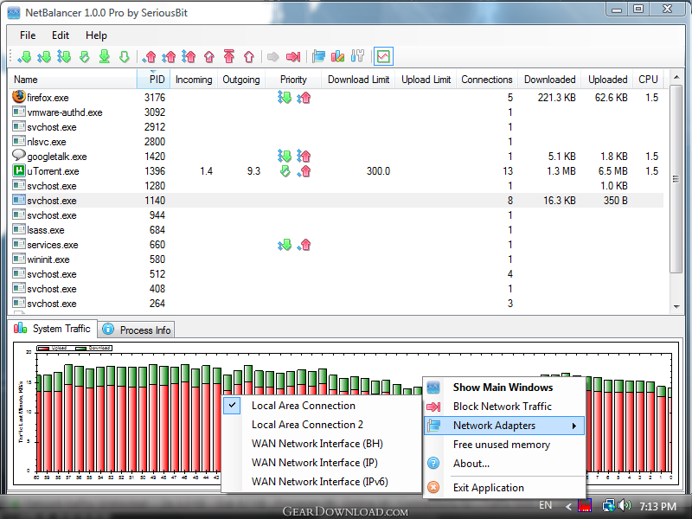The height and width of the screenshot is (519, 692).
Task: Sort by the Outgoing column header
Action: (x=241, y=80)
